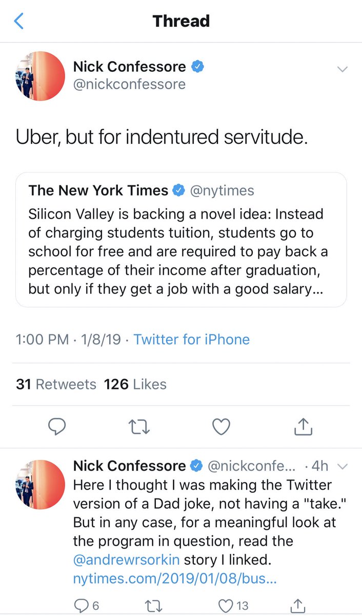The height and width of the screenshot is (616, 362).
Task: Reply to the Dad joke follow-up tweet
Action: 82,606
